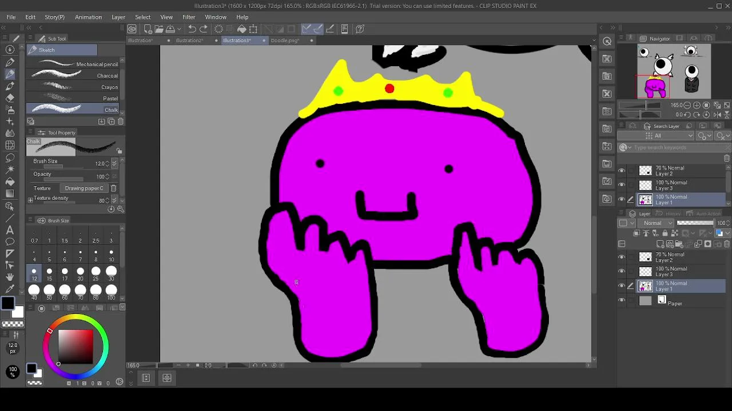Select the Decoration sparkle tool

pyautogui.click(x=10, y=121)
